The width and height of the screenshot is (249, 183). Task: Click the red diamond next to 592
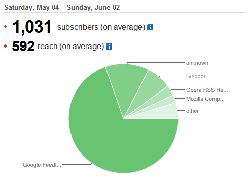[x=6, y=45]
